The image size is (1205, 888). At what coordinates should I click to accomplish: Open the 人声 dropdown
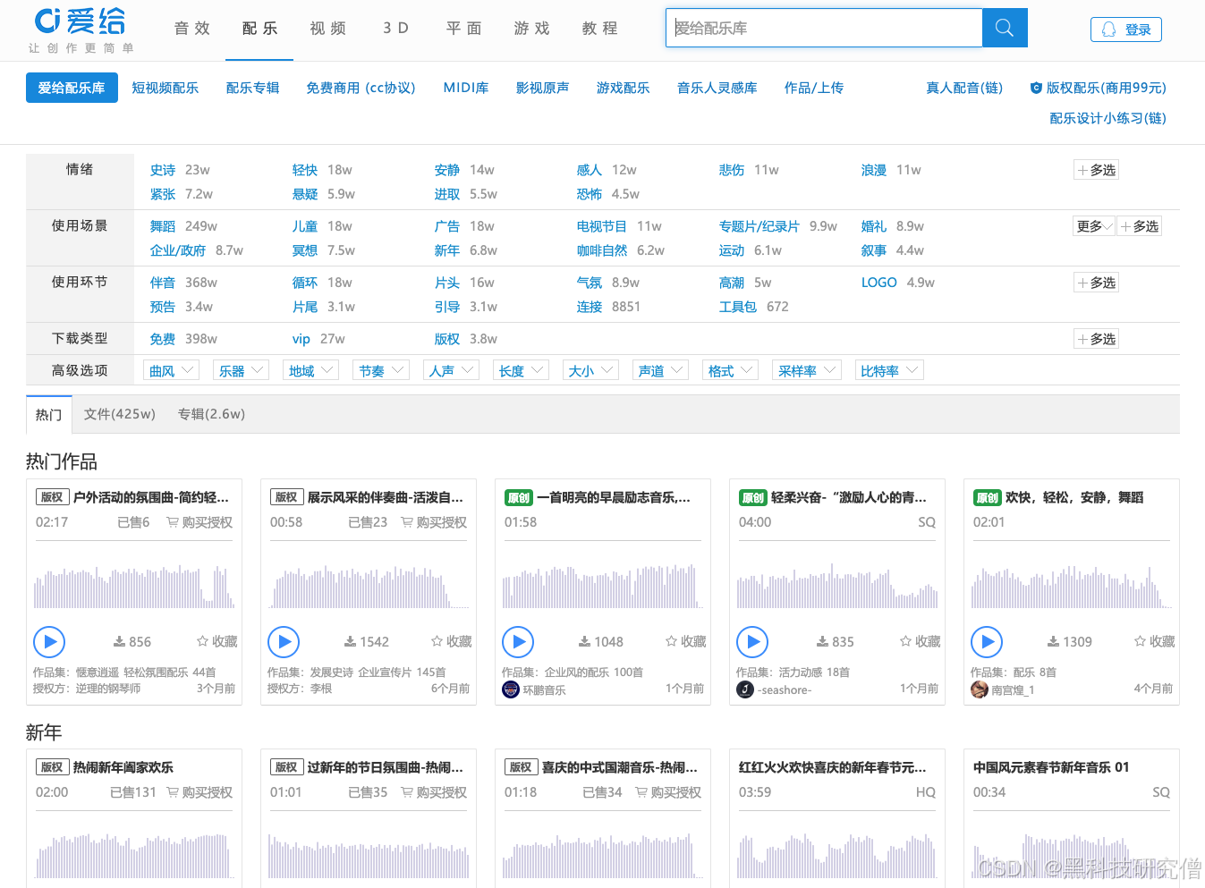[x=451, y=370]
